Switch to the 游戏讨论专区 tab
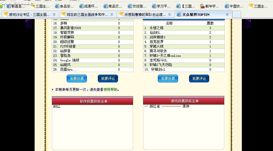The image size is (273, 151). click(27, 14)
